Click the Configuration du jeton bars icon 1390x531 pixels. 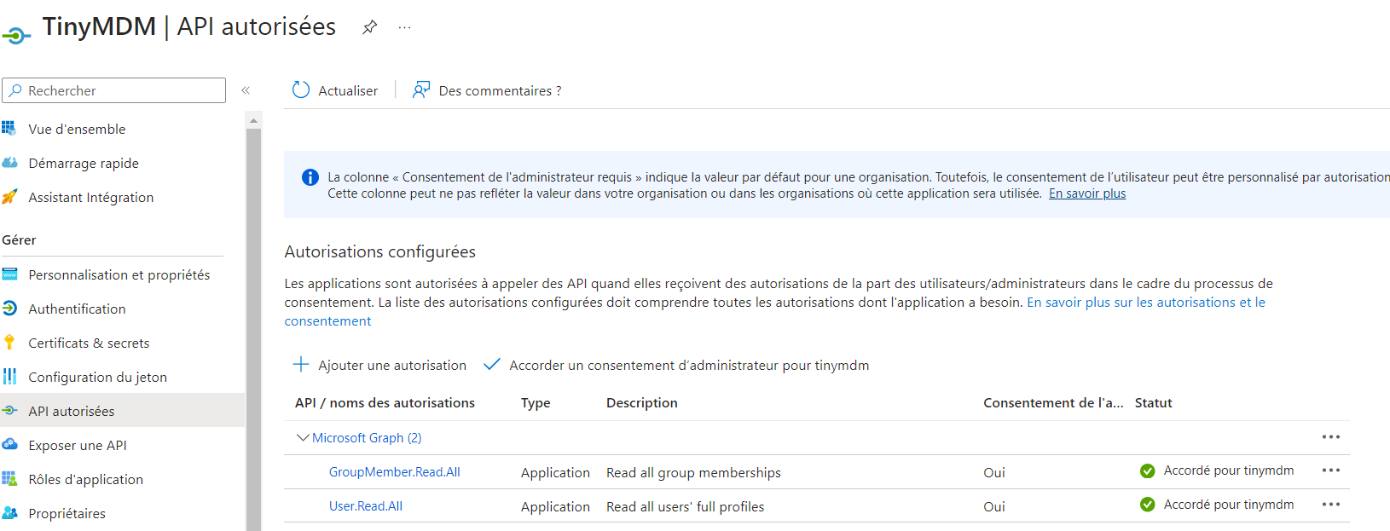[9, 377]
